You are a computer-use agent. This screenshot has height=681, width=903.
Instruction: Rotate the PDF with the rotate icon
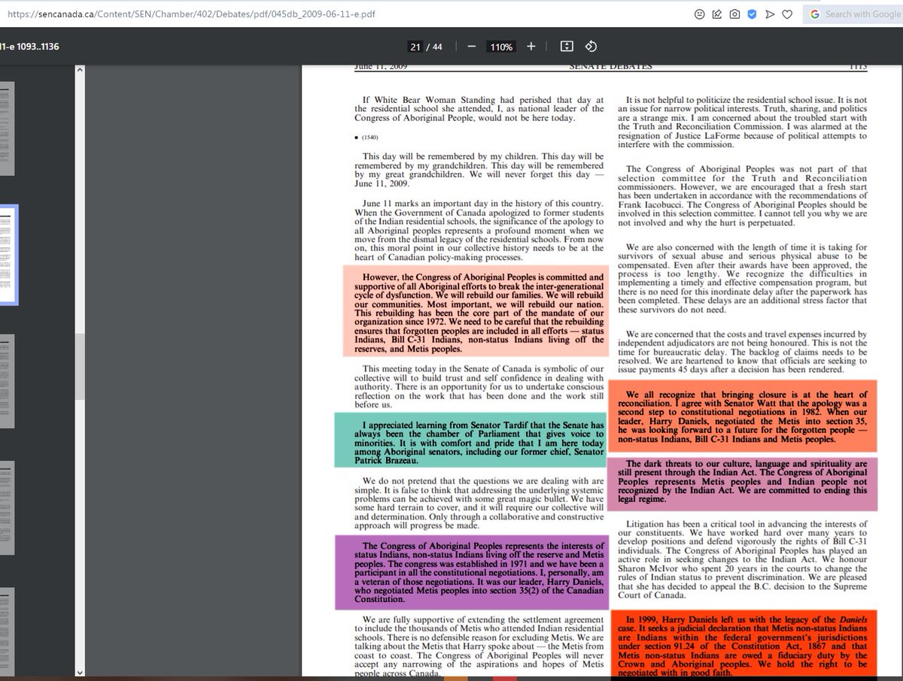[x=591, y=47]
